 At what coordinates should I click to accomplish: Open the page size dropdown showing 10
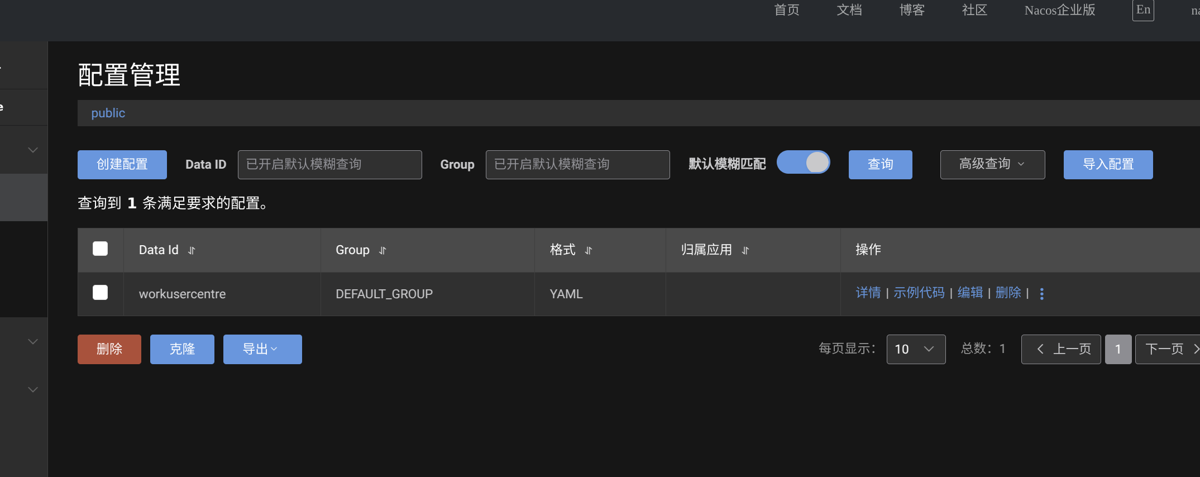coord(915,349)
